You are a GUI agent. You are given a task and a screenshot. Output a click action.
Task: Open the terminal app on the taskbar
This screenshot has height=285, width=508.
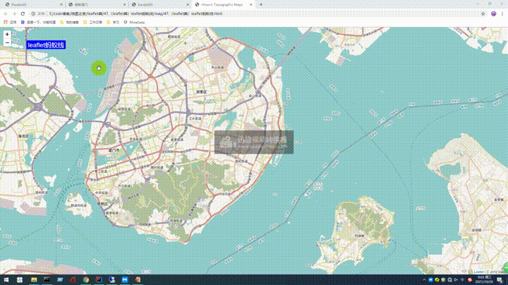[x=47, y=280]
